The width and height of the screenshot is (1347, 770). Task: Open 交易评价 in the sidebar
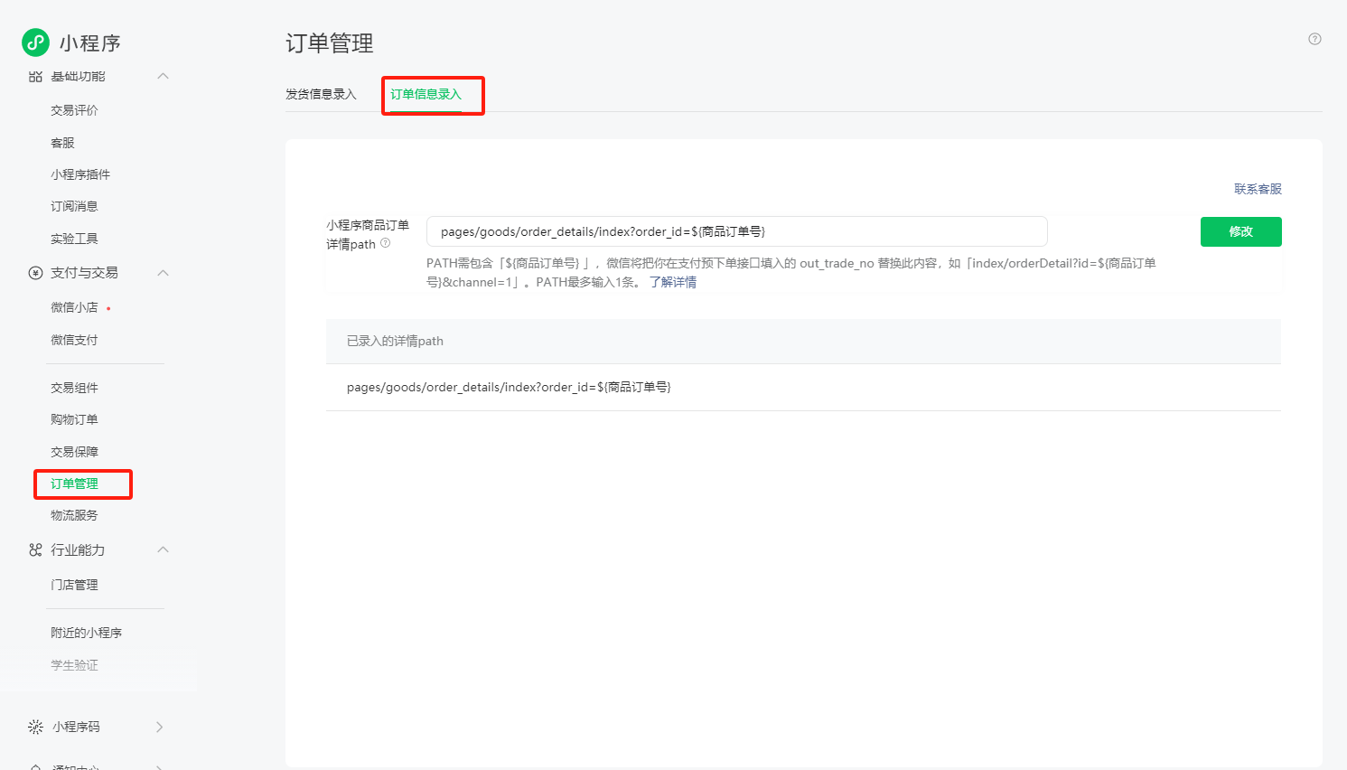(x=74, y=110)
